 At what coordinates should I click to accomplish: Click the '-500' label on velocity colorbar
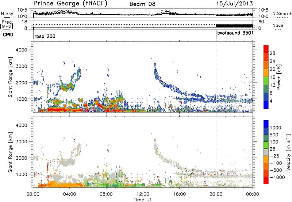[276, 170]
